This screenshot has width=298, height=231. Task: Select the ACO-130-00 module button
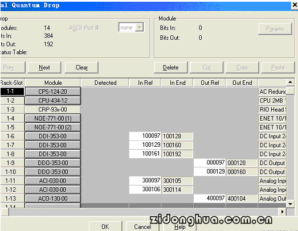(53, 199)
